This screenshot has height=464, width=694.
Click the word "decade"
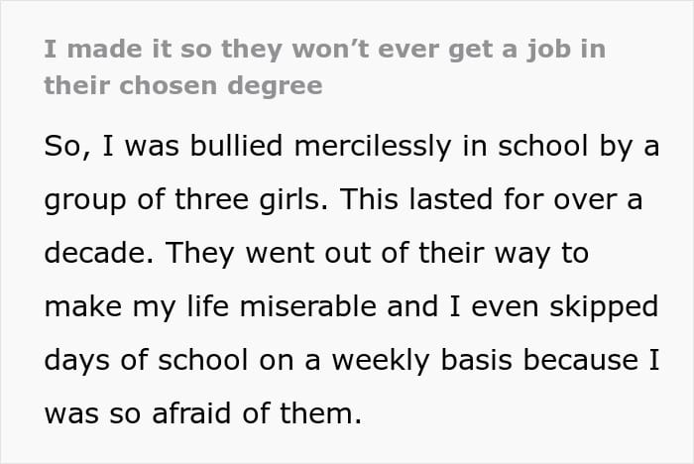[94, 253]
